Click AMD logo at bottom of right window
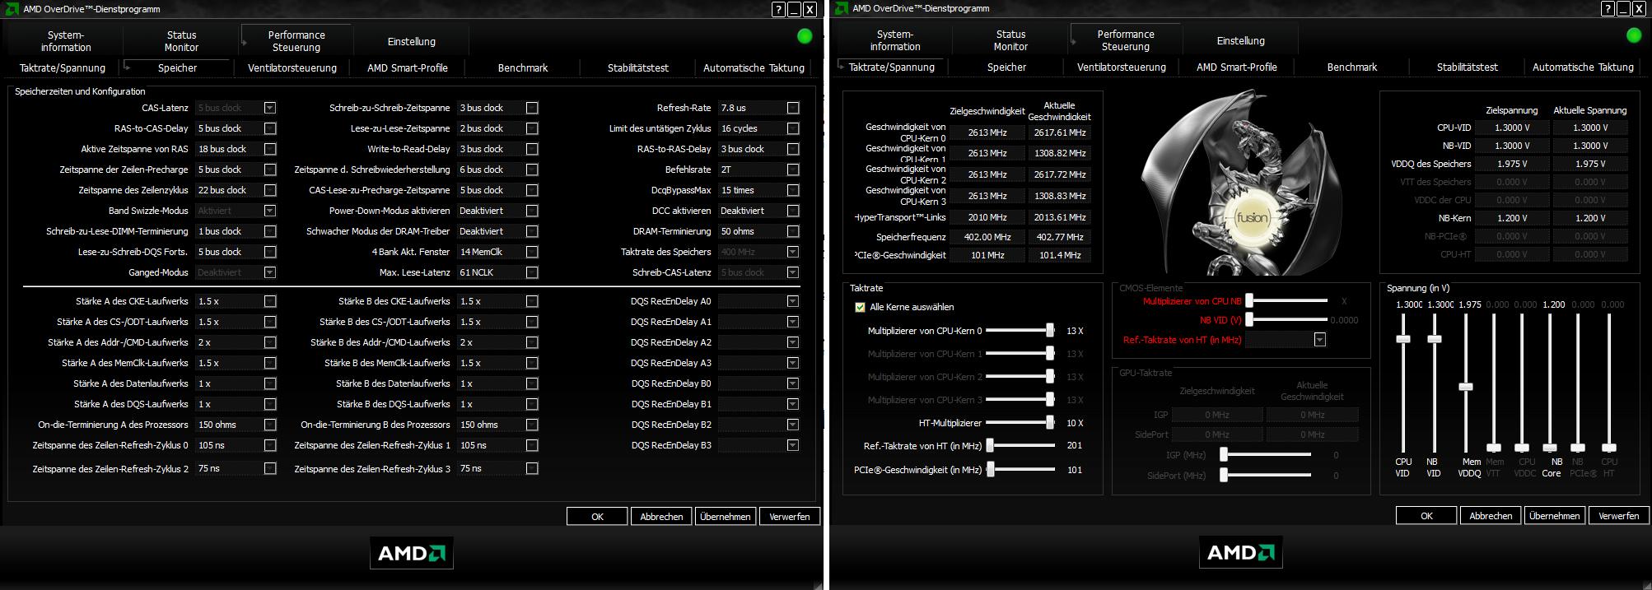Viewport: 1652px width, 590px height. pos(1241,552)
